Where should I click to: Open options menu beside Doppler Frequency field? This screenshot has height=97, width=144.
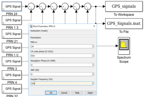(x=94, y=83)
